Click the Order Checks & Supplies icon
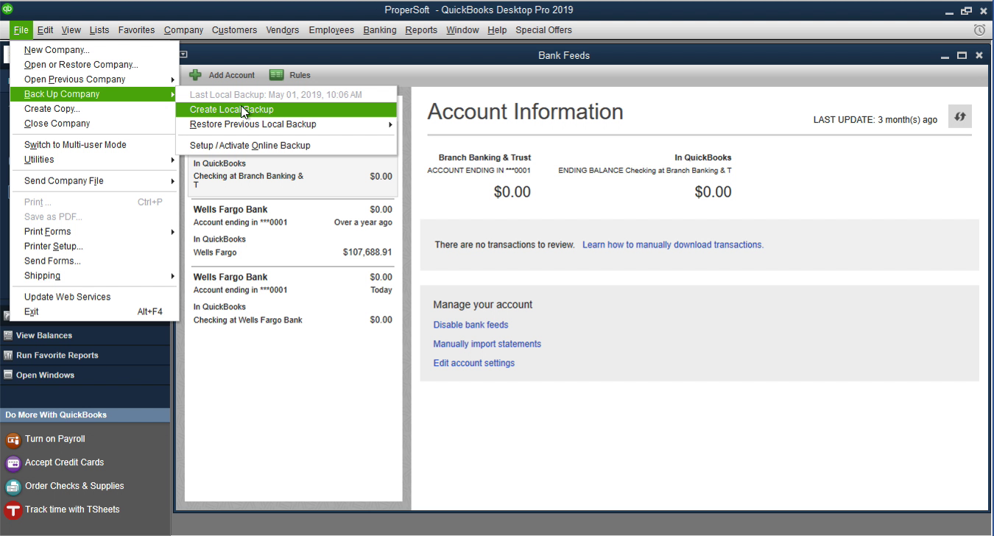Image resolution: width=994 pixels, height=536 pixels. [13, 487]
